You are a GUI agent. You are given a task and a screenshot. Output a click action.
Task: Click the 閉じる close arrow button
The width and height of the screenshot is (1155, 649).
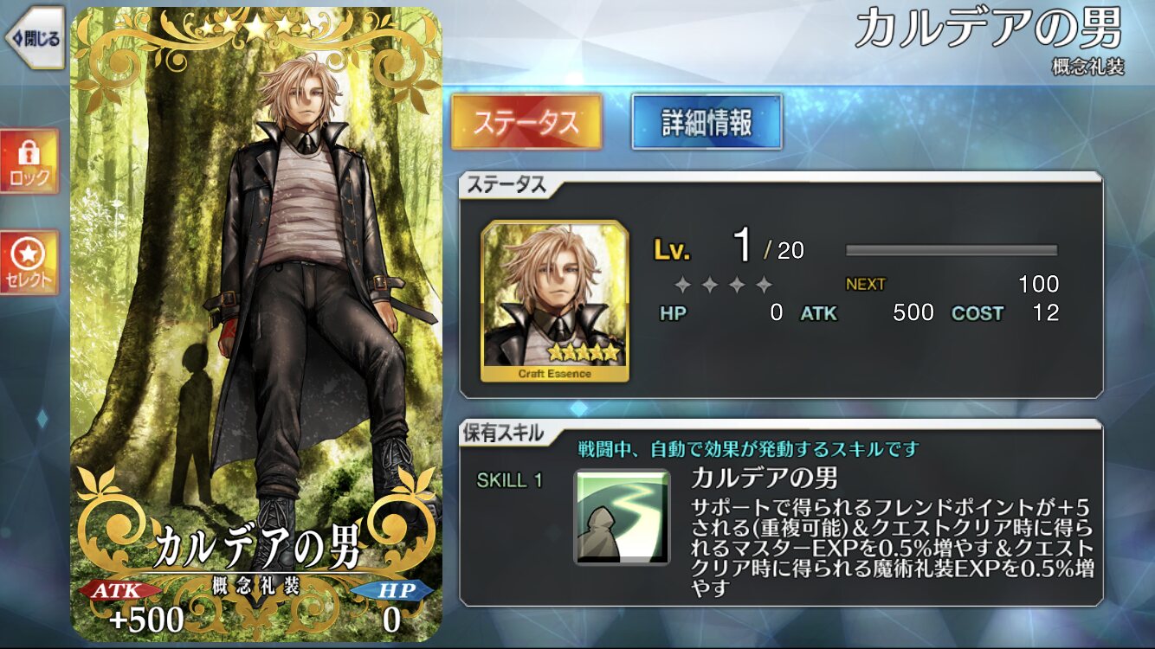(35, 38)
